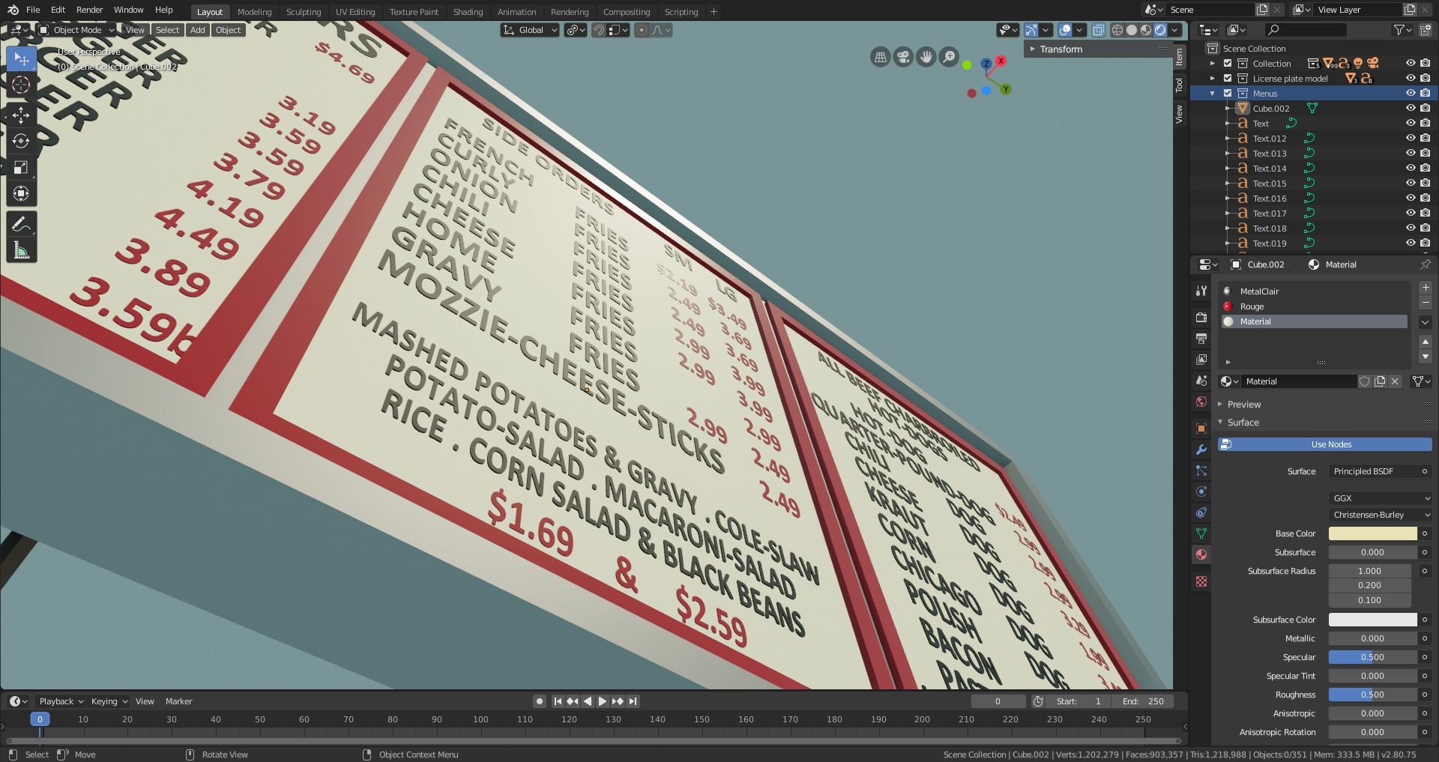Expand the License plate model collection
Screen dimensions: 1439x762
click(x=1213, y=79)
